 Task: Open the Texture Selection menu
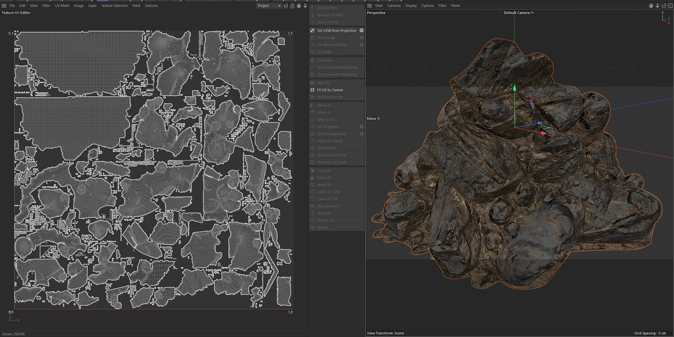[115, 6]
